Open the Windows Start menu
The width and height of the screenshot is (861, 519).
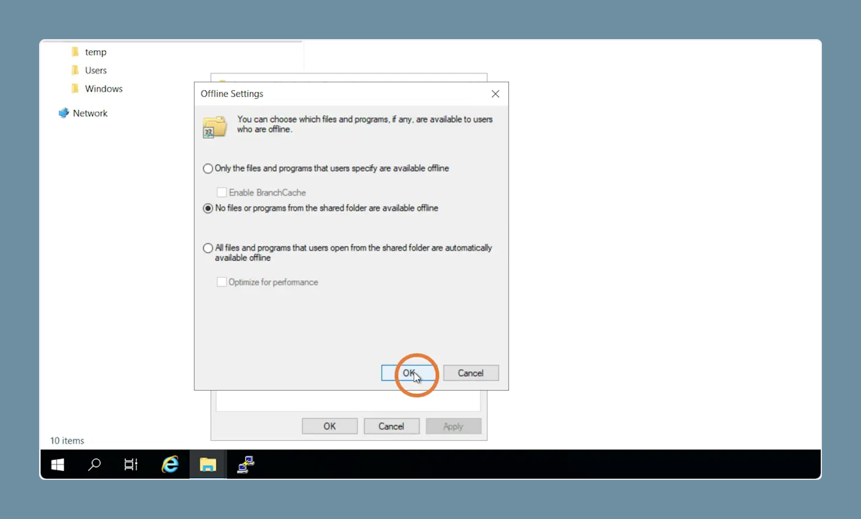[x=58, y=465]
